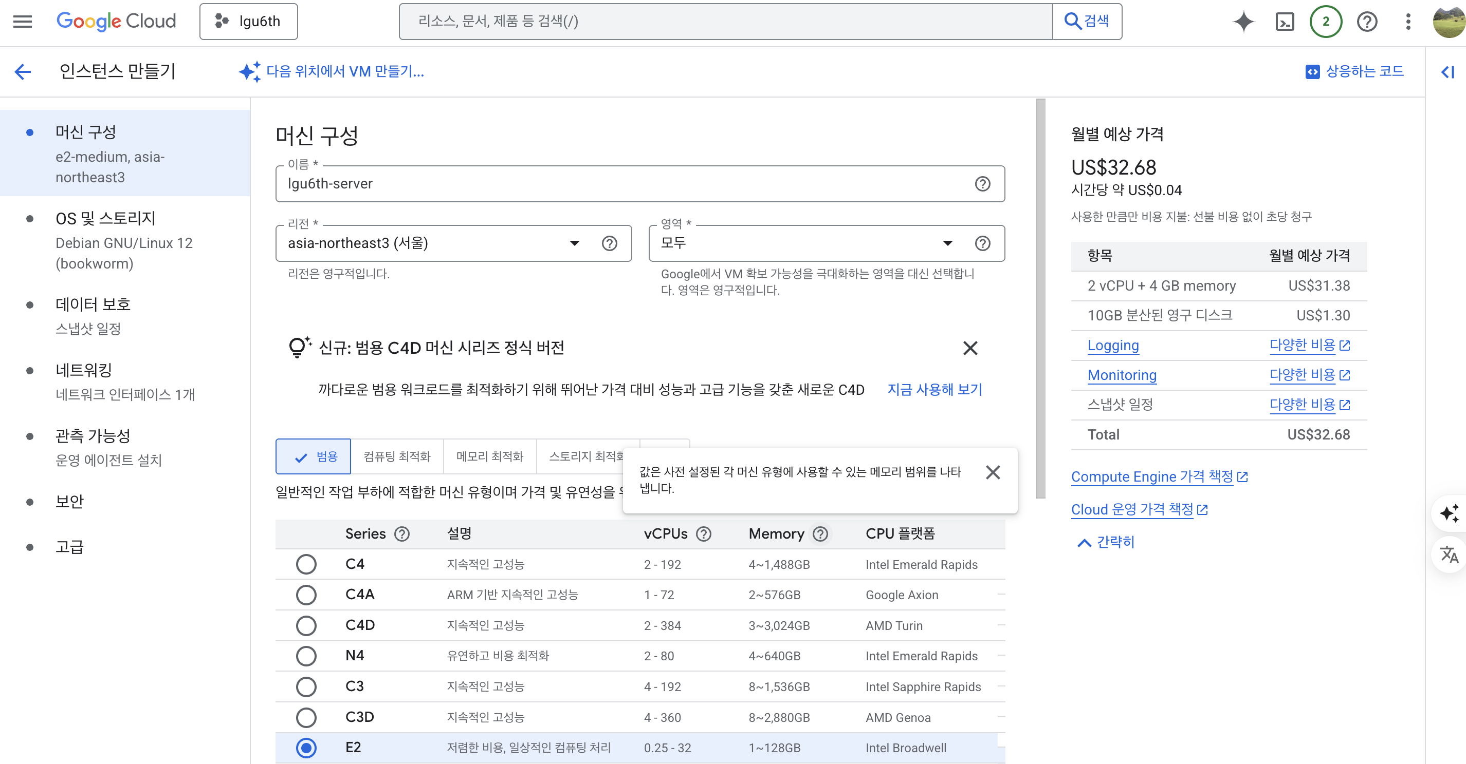Select the C4A series radio button

point(306,595)
